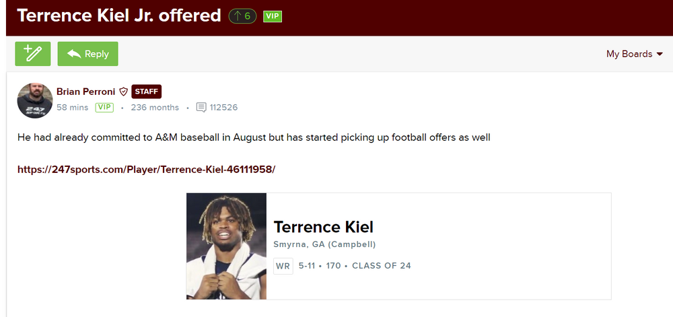Click the VIP badge next to 58 mins

pos(104,107)
